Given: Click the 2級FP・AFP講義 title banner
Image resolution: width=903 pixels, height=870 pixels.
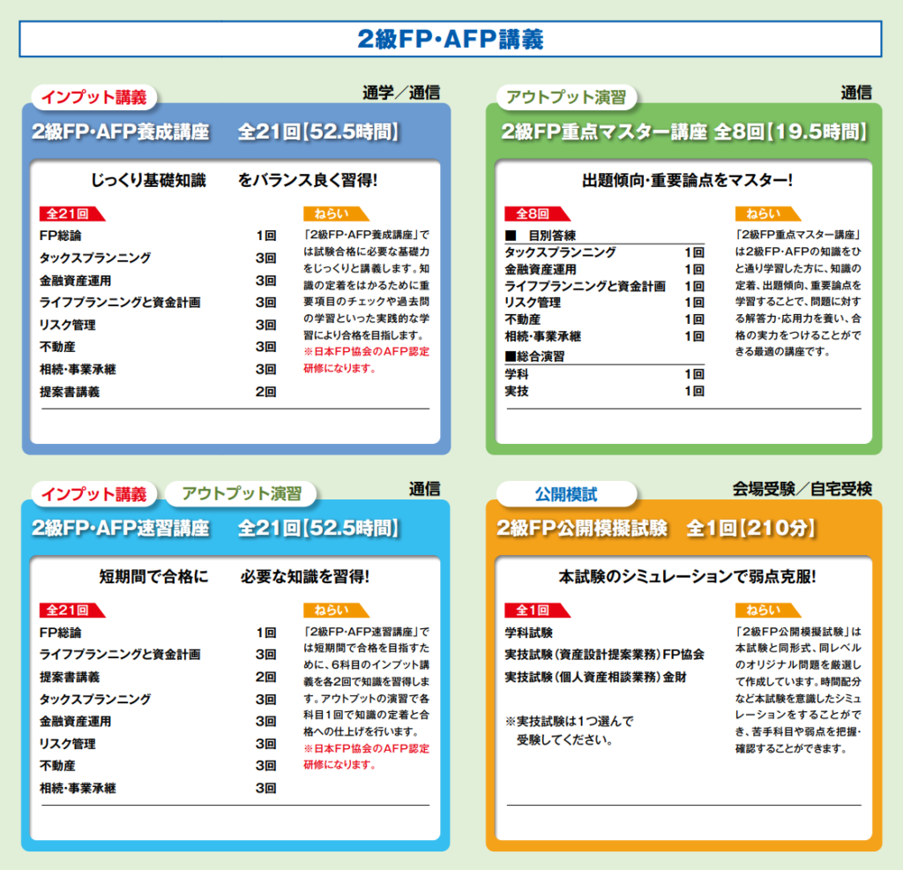Looking at the screenshot, I should [x=451, y=39].
